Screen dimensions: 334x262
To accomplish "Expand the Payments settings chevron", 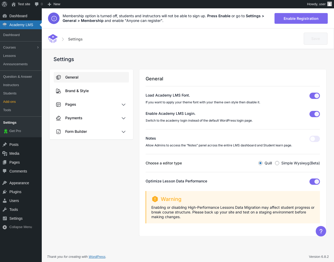I will coord(124,118).
